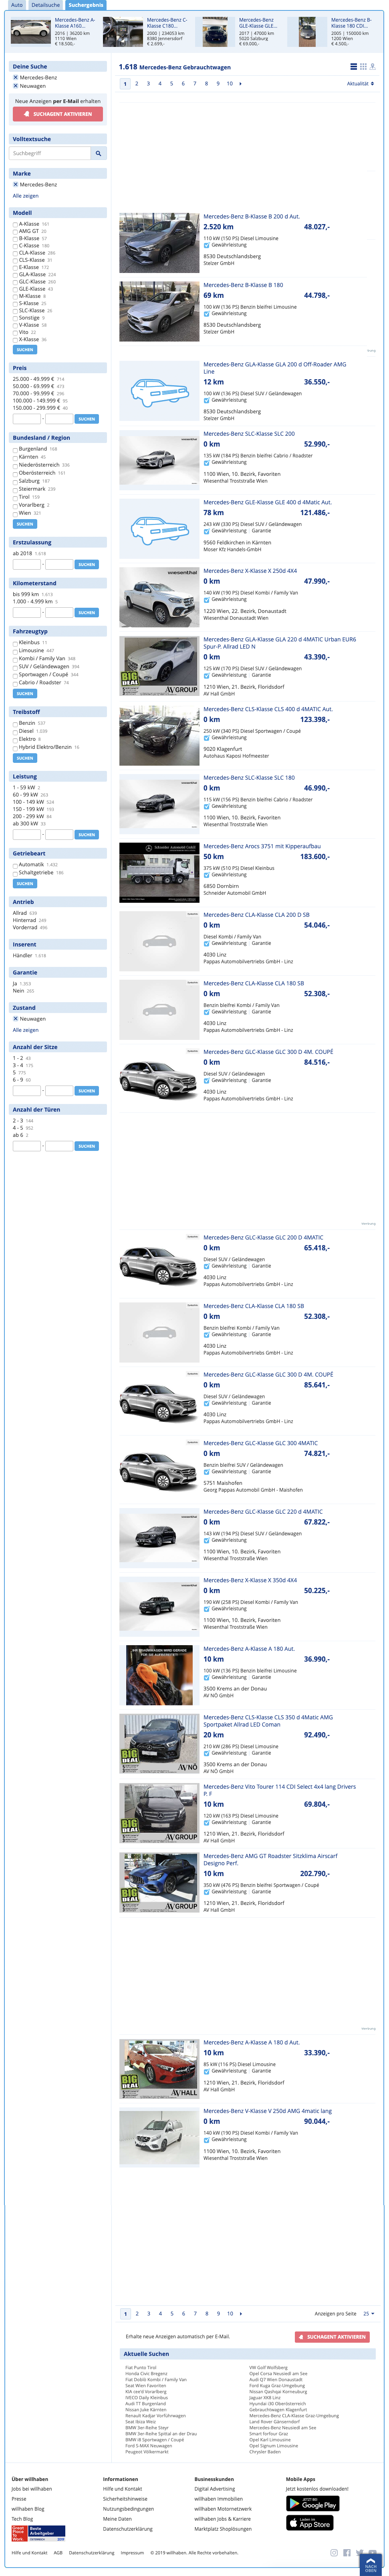Open the Auto tab
Viewport: 389px width, 2576px height.
click(16, 5)
